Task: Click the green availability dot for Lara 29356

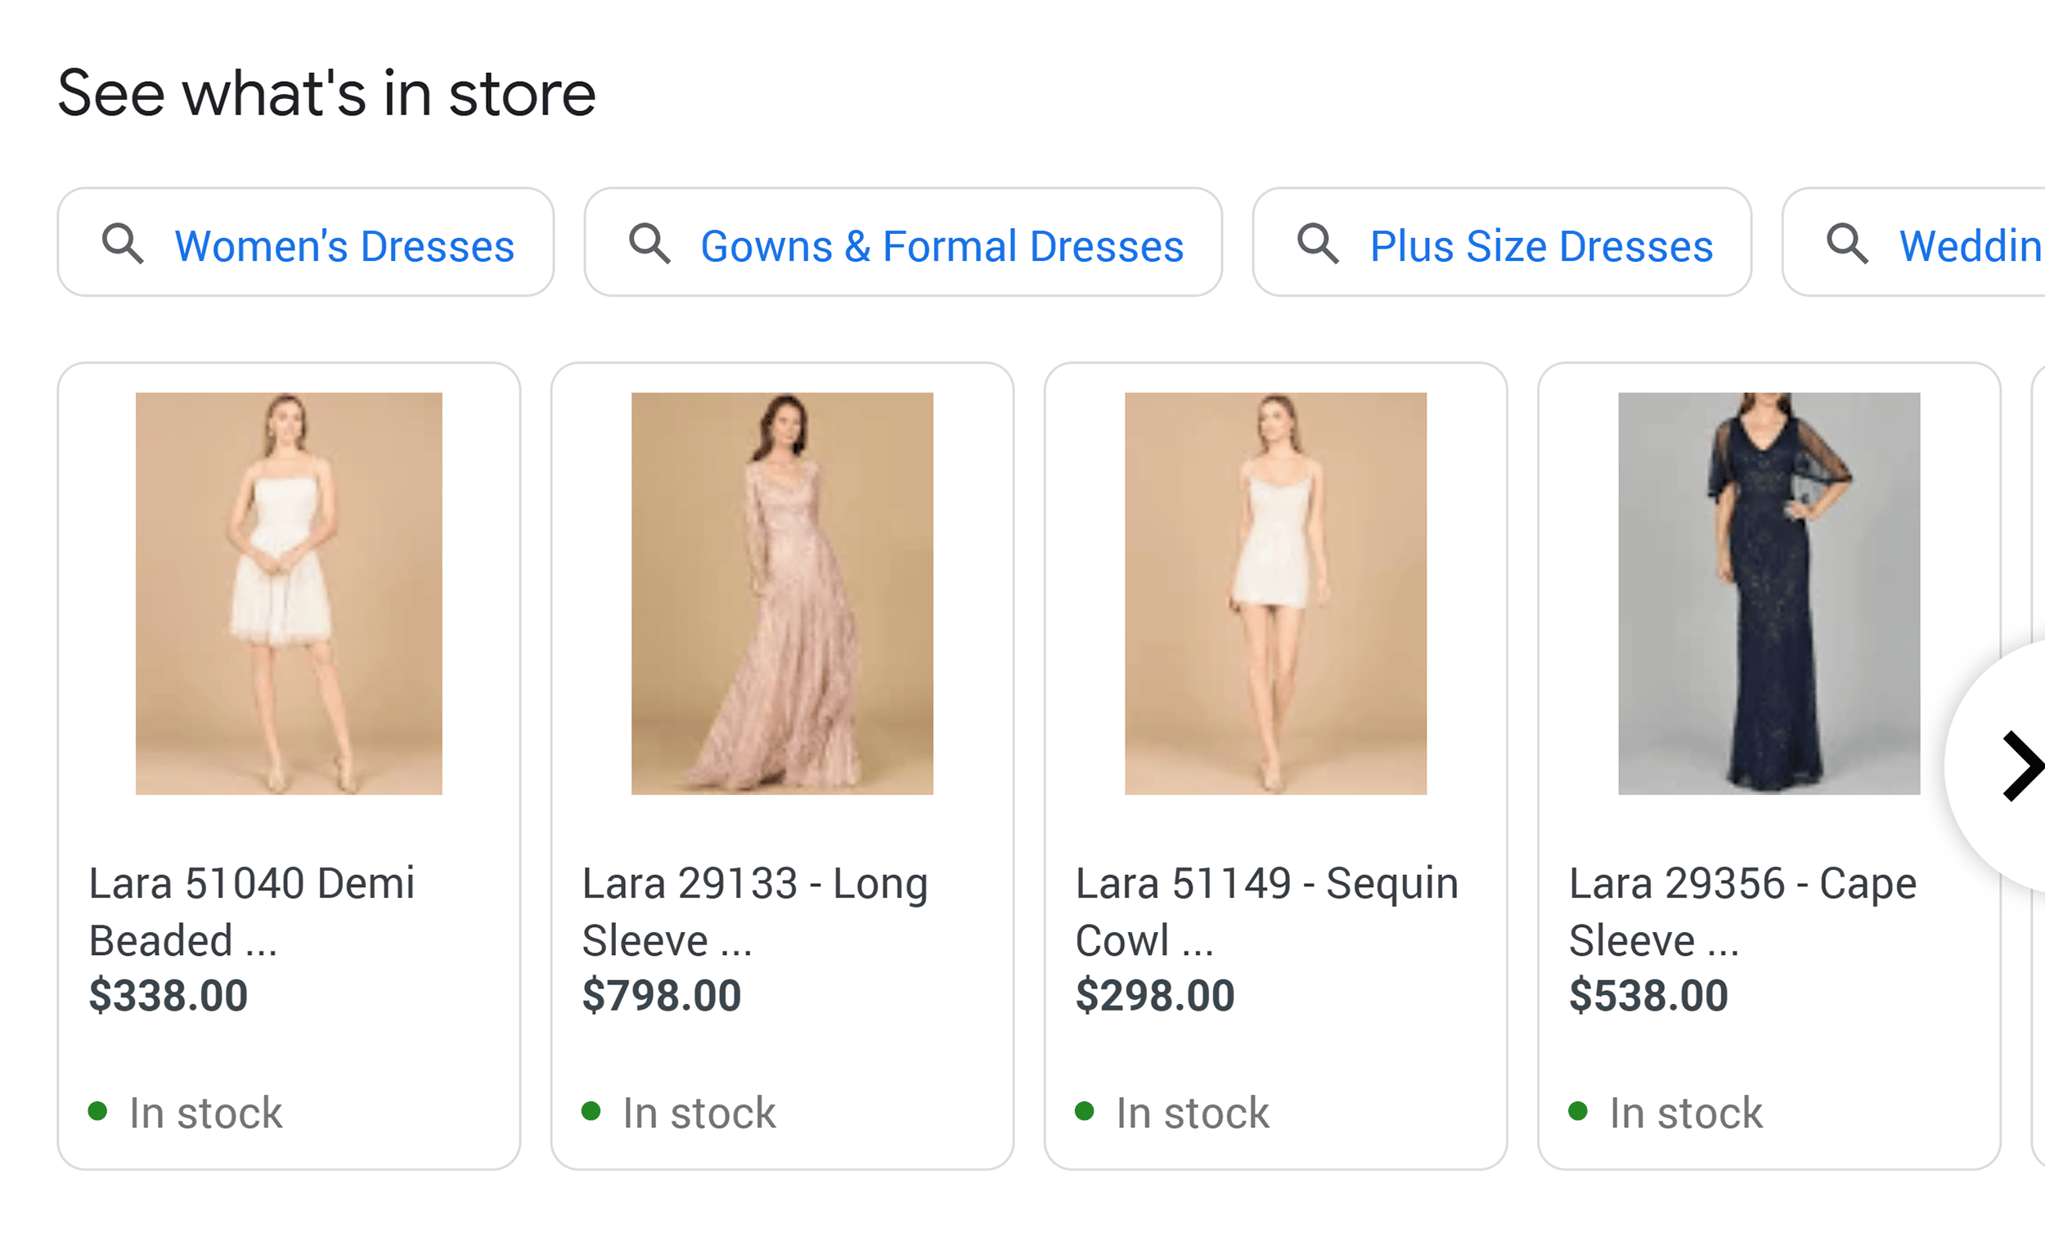Action: (1577, 1111)
